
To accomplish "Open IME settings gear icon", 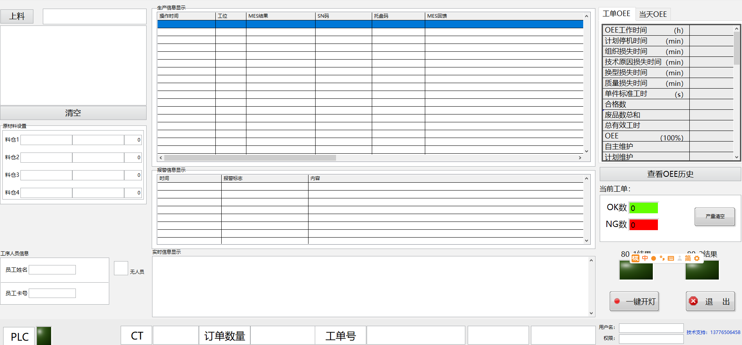I will pyautogui.click(x=697, y=258).
